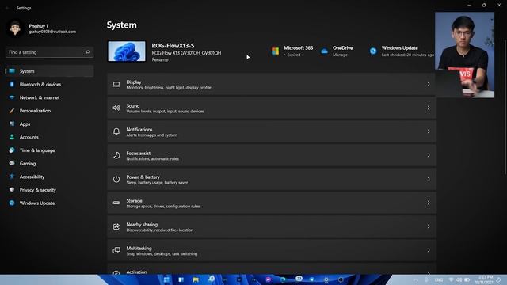This screenshot has height=285, width=507.
Task: Expand the Focus assist row chevron
Action: [x=429, y=155]
